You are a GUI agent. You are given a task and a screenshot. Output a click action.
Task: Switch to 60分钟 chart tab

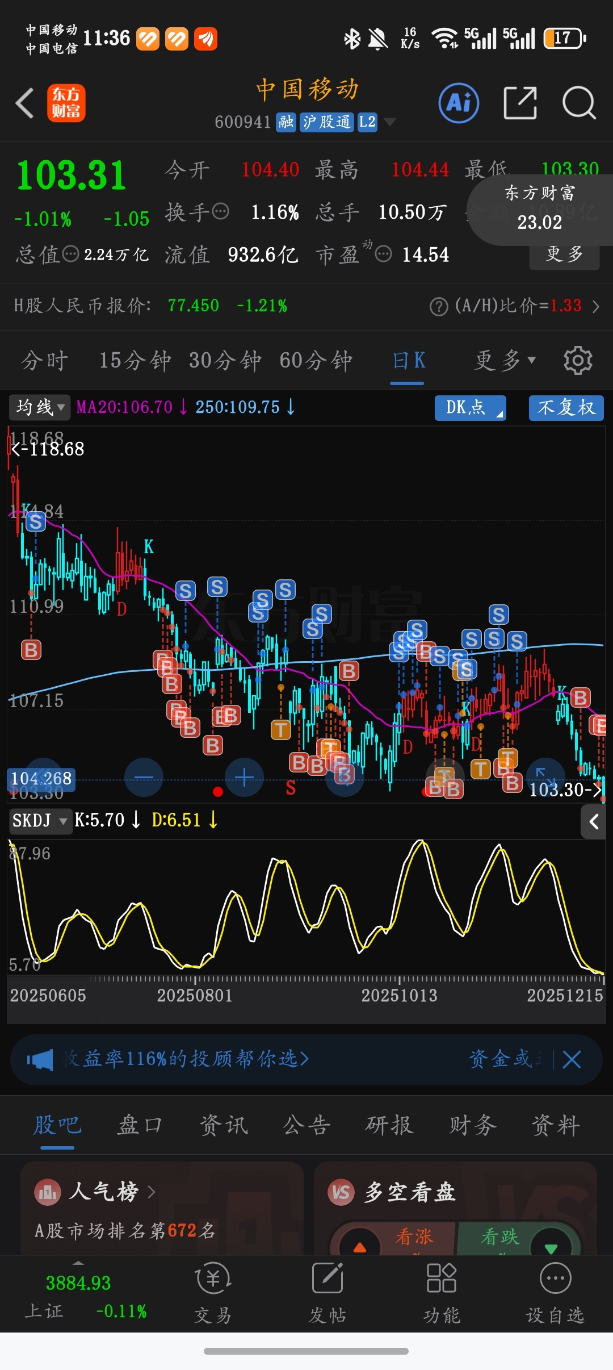tap(316, 360)
